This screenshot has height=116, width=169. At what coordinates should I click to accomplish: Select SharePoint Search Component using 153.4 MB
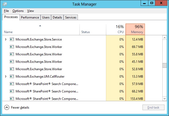[47, 99]
